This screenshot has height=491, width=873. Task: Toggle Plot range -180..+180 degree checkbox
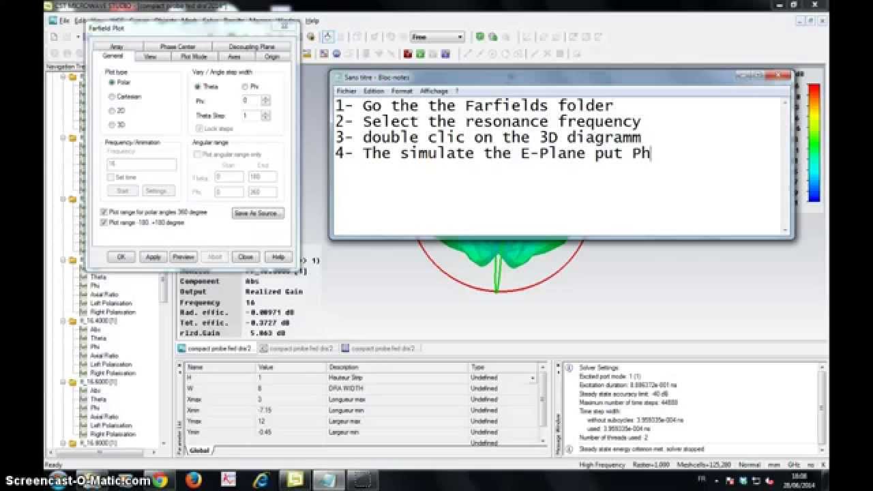tap(104, 222)
